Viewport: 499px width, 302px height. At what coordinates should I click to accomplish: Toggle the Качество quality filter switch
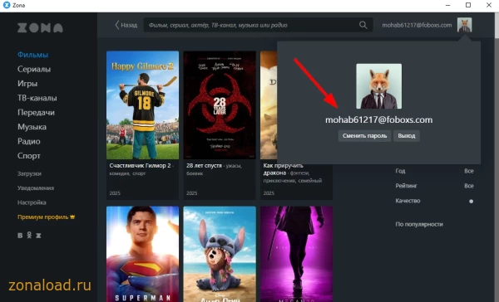click(x=471, y=201)
